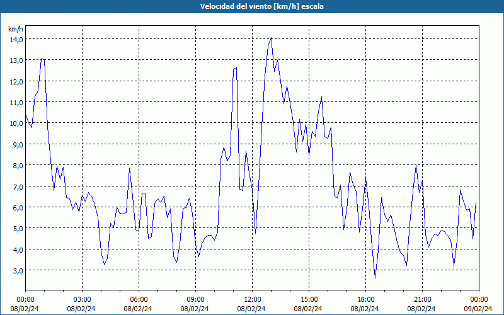Select the 5,0 y-axis value

pos(18,229)
